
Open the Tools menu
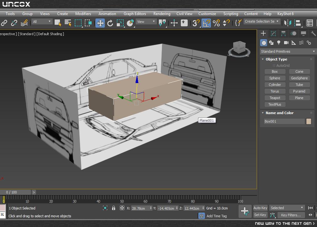pos(10,14)
